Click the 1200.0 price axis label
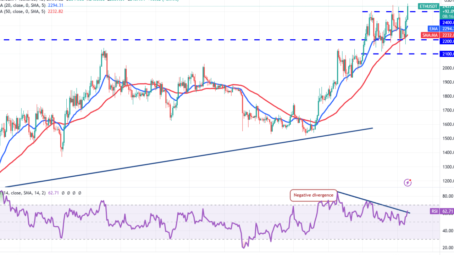Viewport: 454px width, 255px height. pyautogui.click(x=448, y=181)
